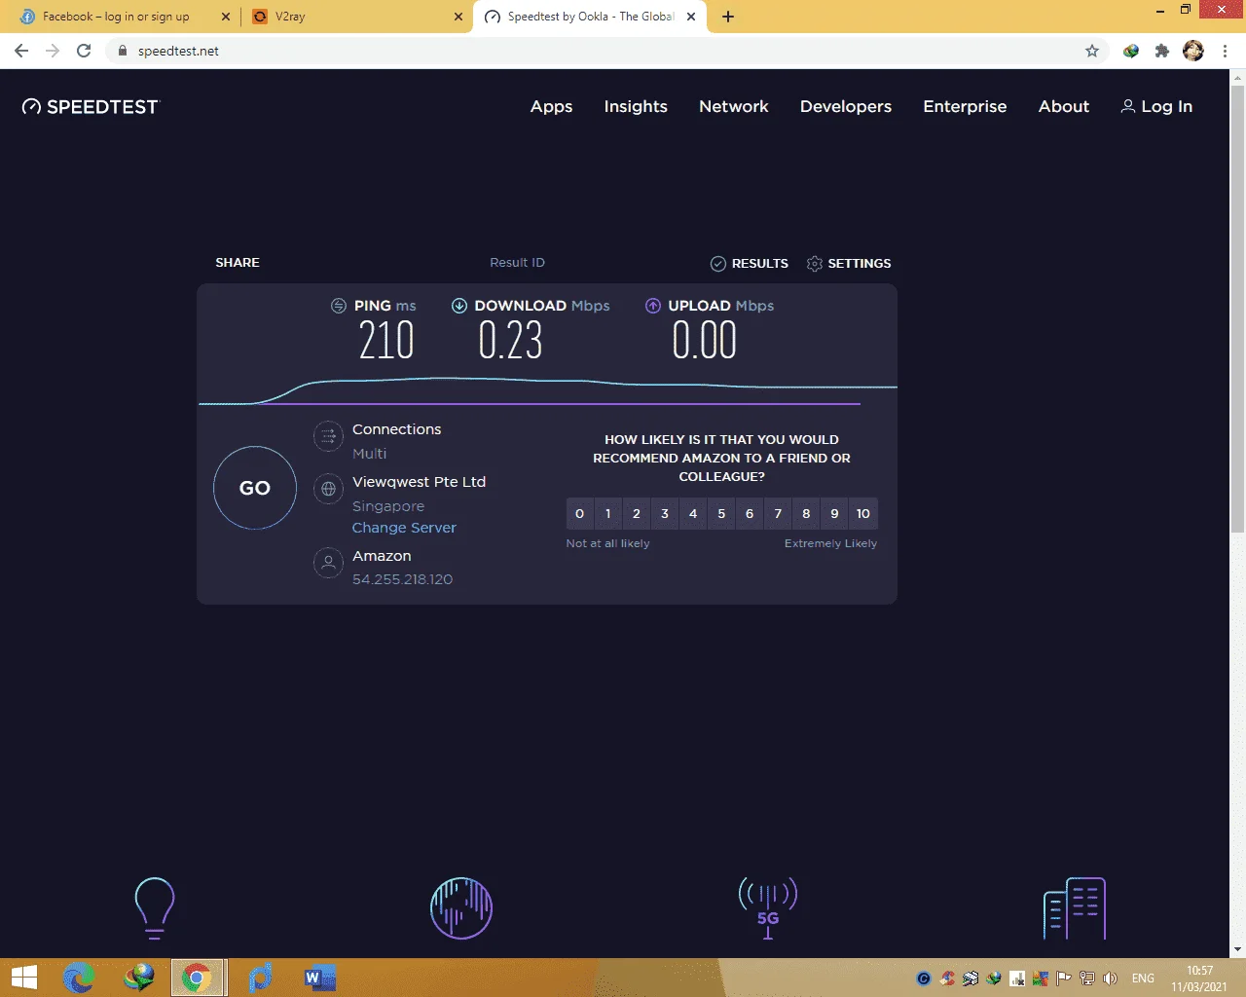Rate recommendation as 6
The width and height of the screenshot is (1246, 997).
coord(750,514)
